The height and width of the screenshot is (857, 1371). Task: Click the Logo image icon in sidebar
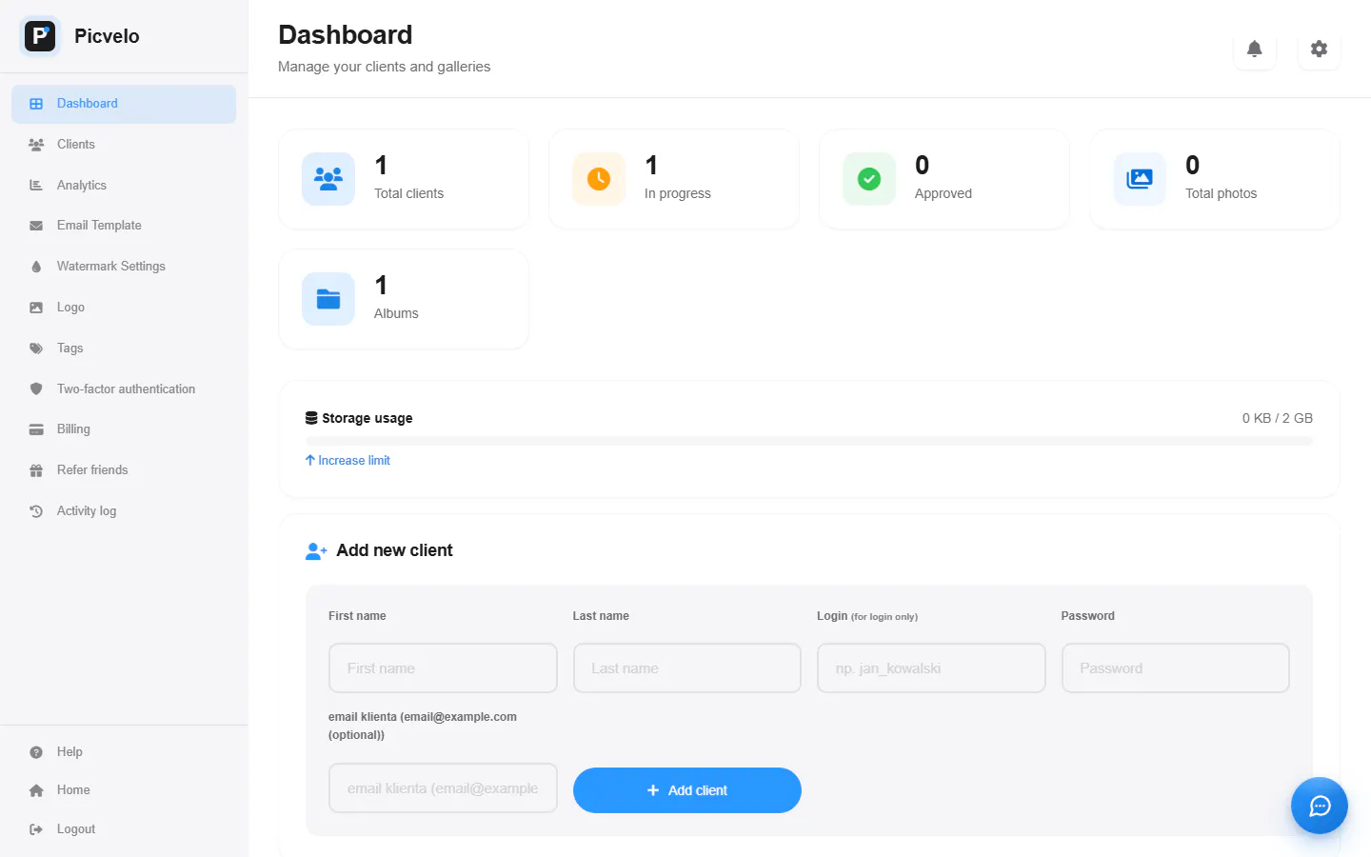36,308
